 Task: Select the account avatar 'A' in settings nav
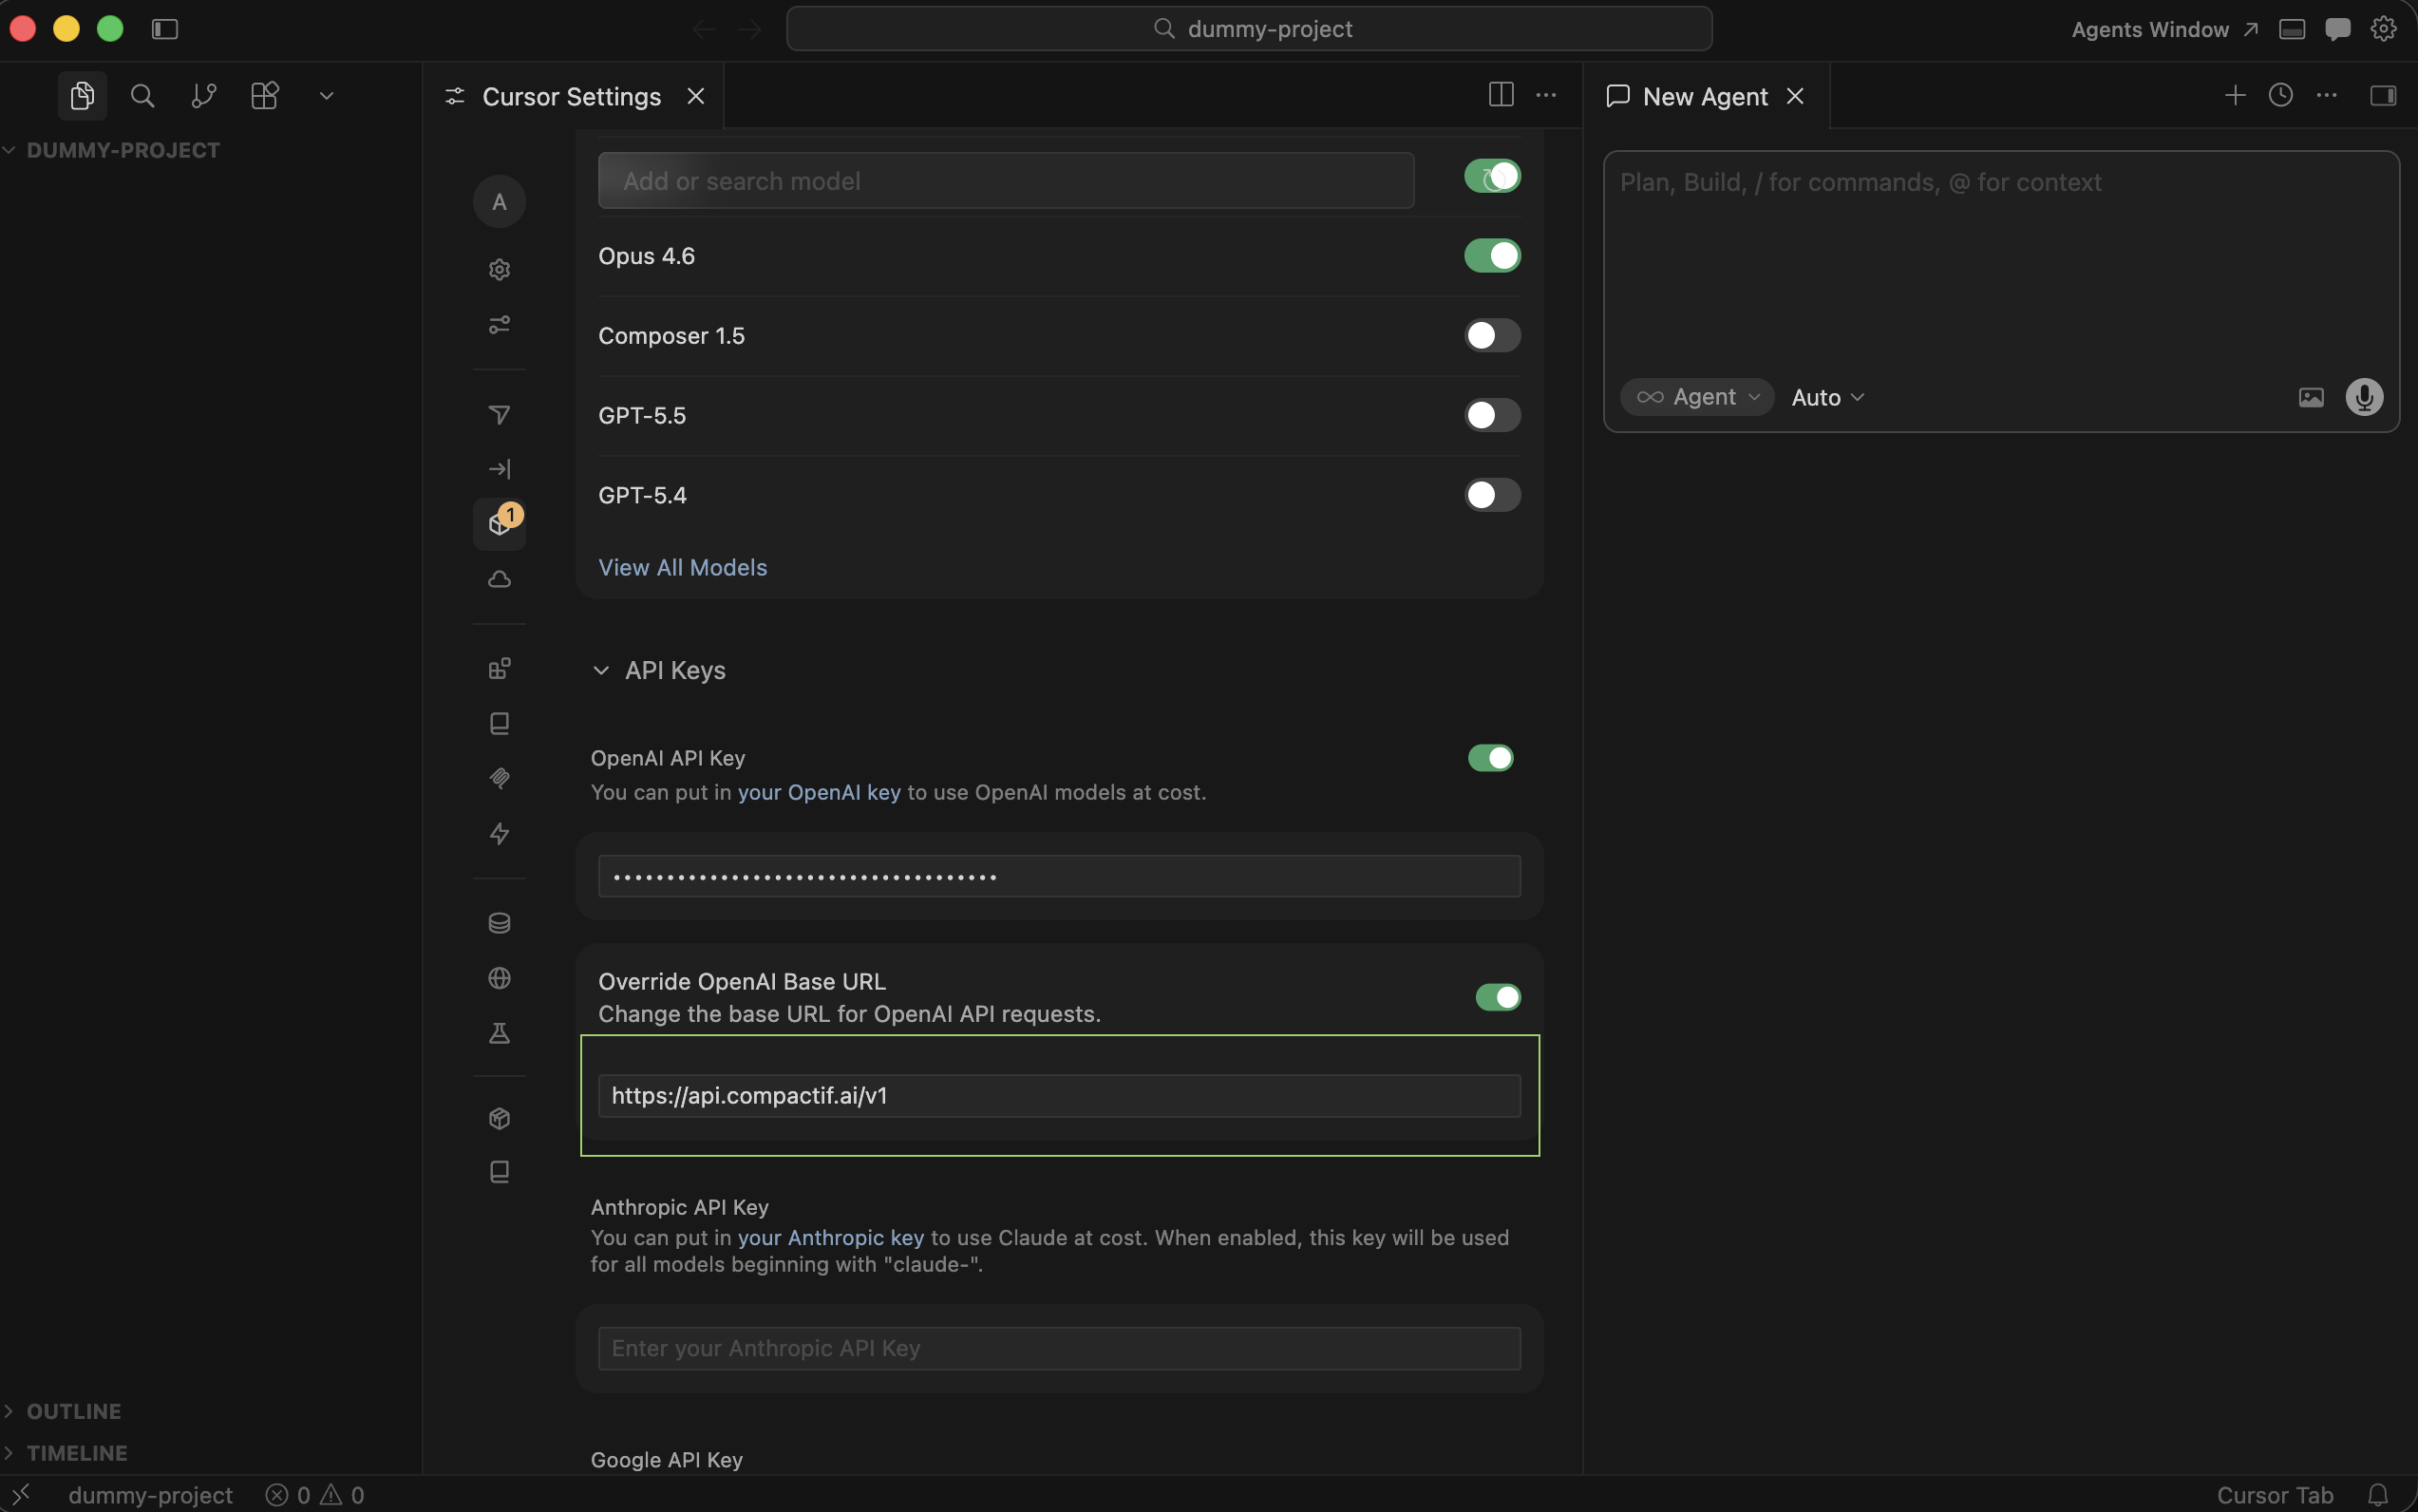click(x=499, y=202)
